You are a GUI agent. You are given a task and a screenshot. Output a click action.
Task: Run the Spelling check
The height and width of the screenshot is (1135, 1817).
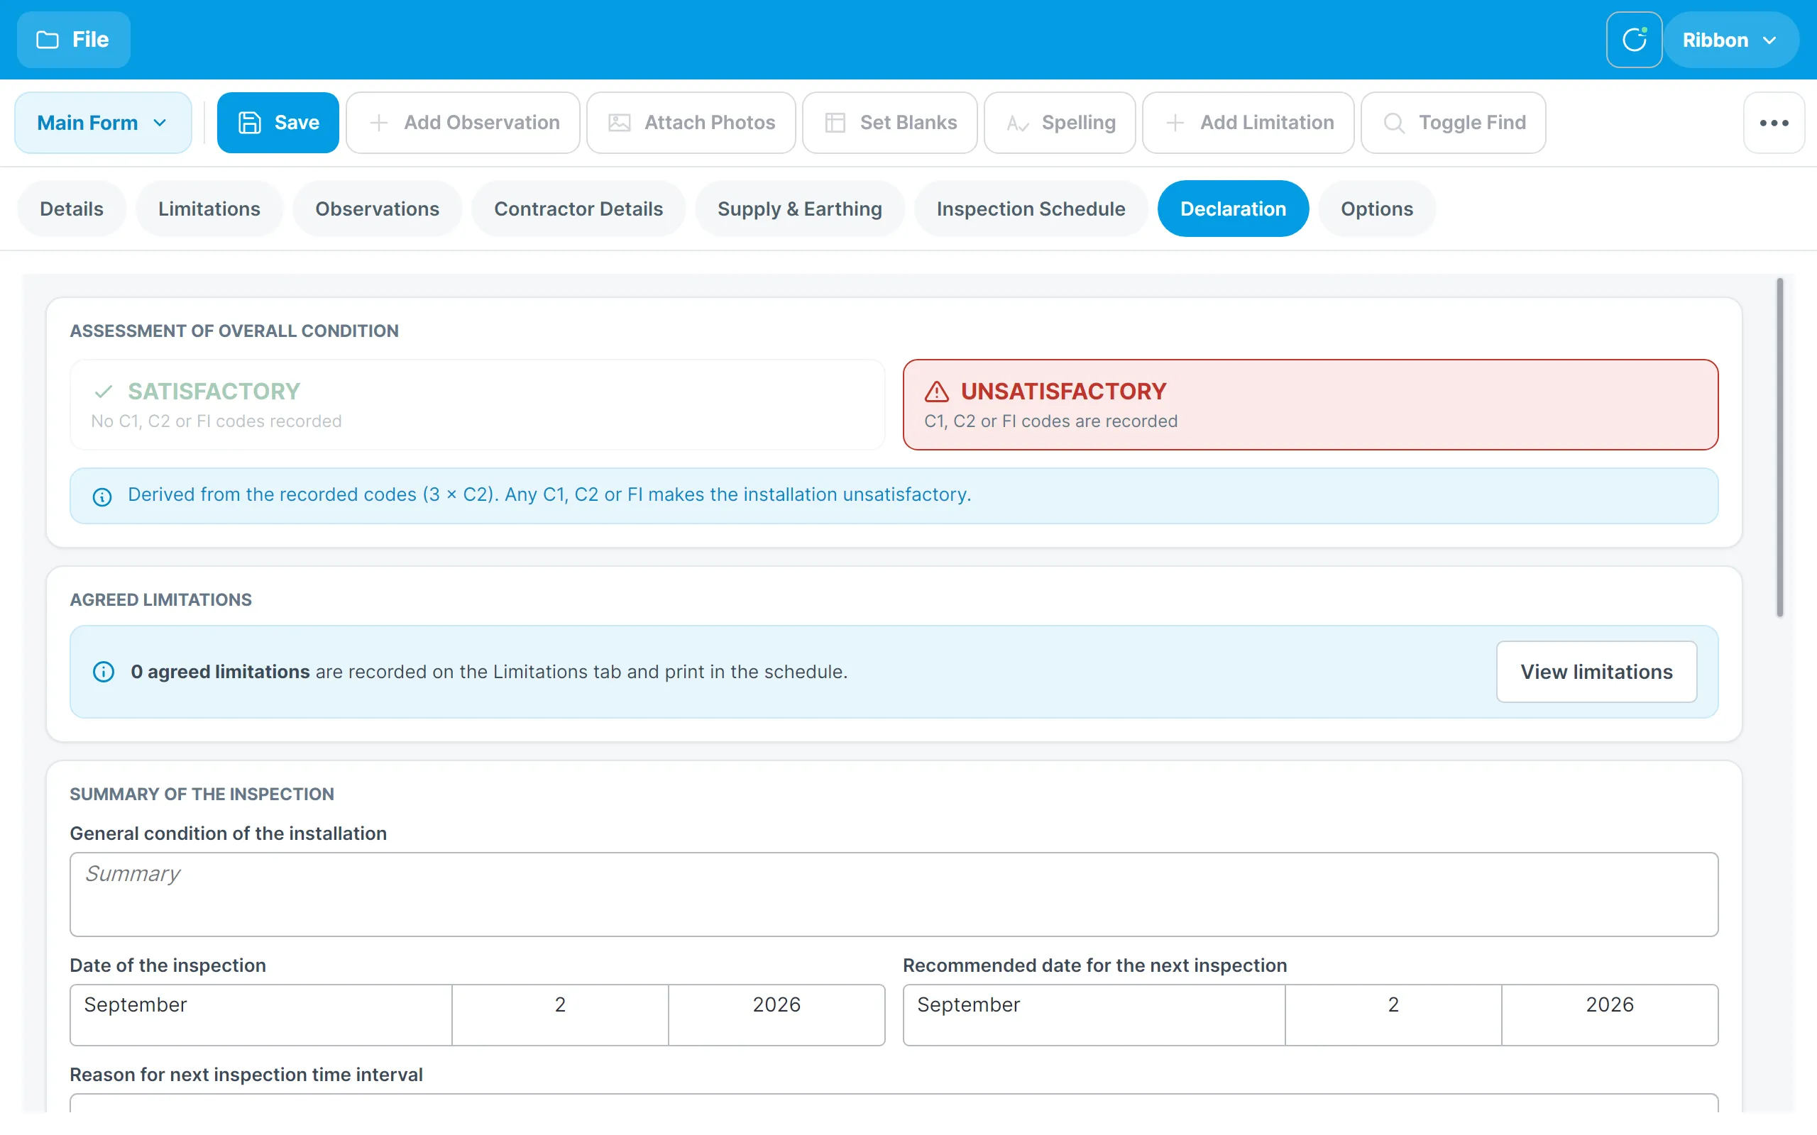pos(1060,122)
